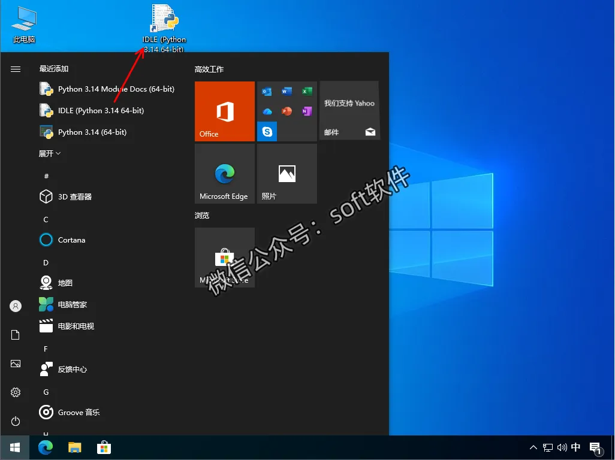The height and width of the screenshot is (460, 615).
Task: Click the Power button in Start sidebar
Action: point(16,421)
